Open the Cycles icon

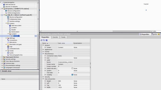8,53
